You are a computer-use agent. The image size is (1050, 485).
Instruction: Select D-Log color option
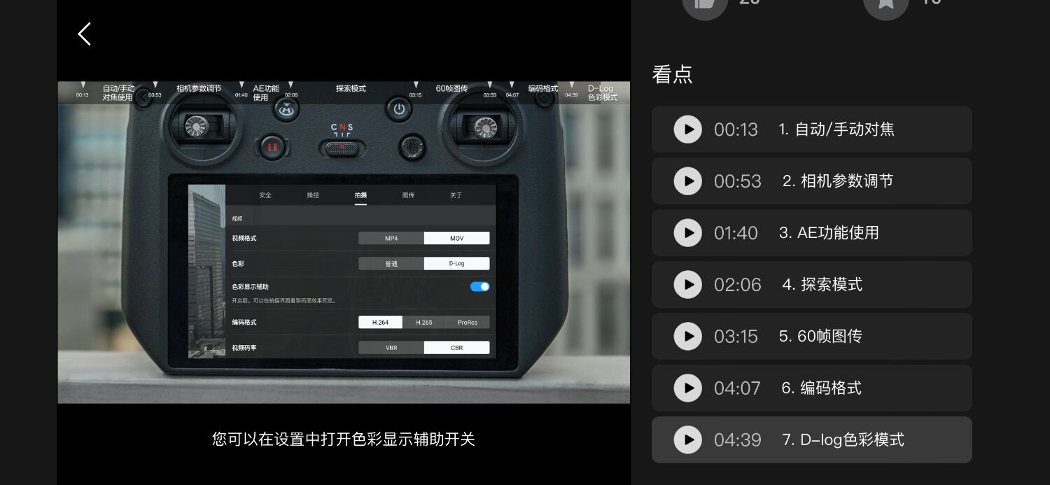(x=456, y=264)
